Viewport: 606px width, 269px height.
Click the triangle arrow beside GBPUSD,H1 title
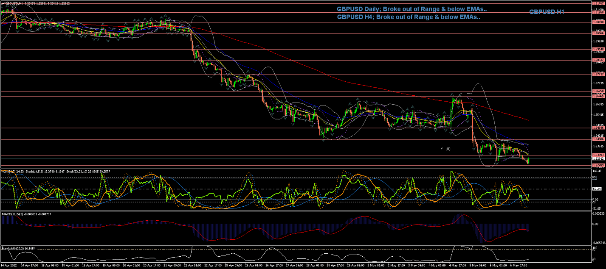pos(3,3)
